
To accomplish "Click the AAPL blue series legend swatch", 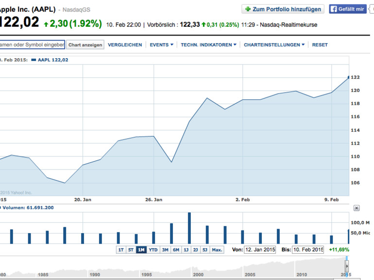I will tap(34, 60).
